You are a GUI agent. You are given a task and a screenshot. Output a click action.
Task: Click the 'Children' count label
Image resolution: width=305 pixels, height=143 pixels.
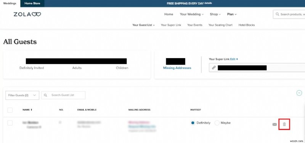click(122, 68)
